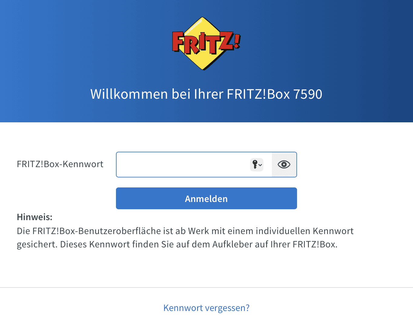Open the Kennwort vergessen? link

click(206, 308)
